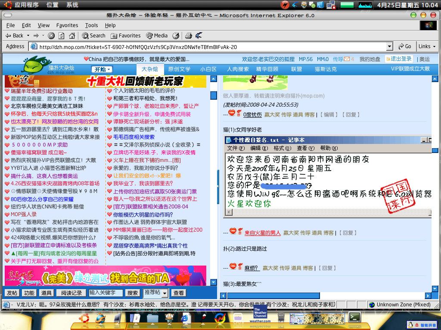Click the Ubuntu logo in the bottom dock
441x330 pixels.
[84, 318]
